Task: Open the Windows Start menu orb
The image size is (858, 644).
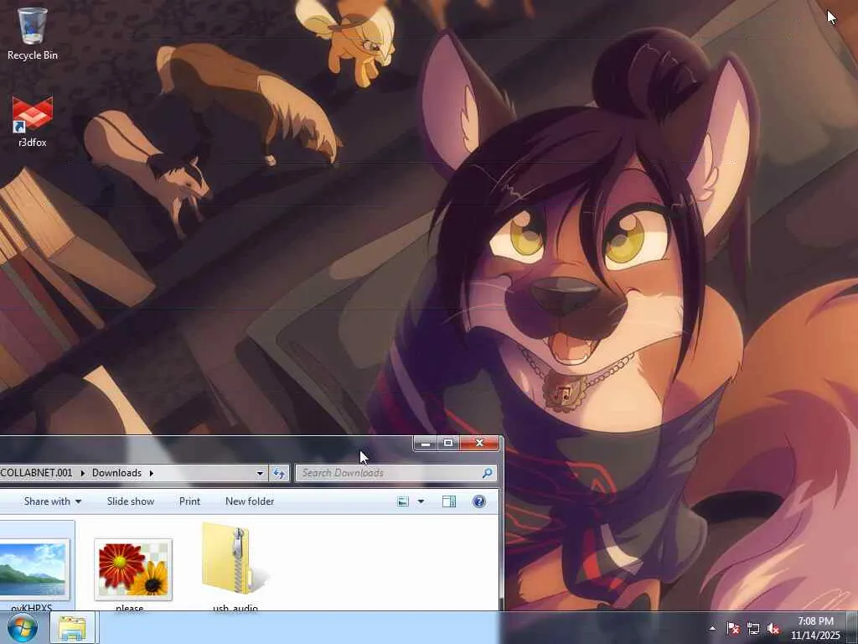Action: [22, 628]
